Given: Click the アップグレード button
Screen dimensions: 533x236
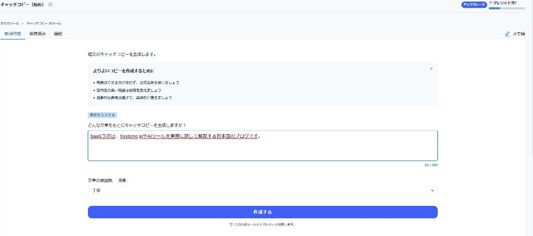Looking at the screenshot, I should tap(474, 5).
